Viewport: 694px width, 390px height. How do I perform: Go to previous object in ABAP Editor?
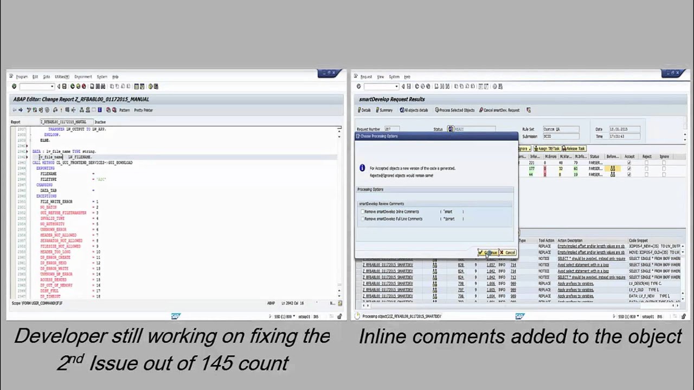(x=15, y=110)
